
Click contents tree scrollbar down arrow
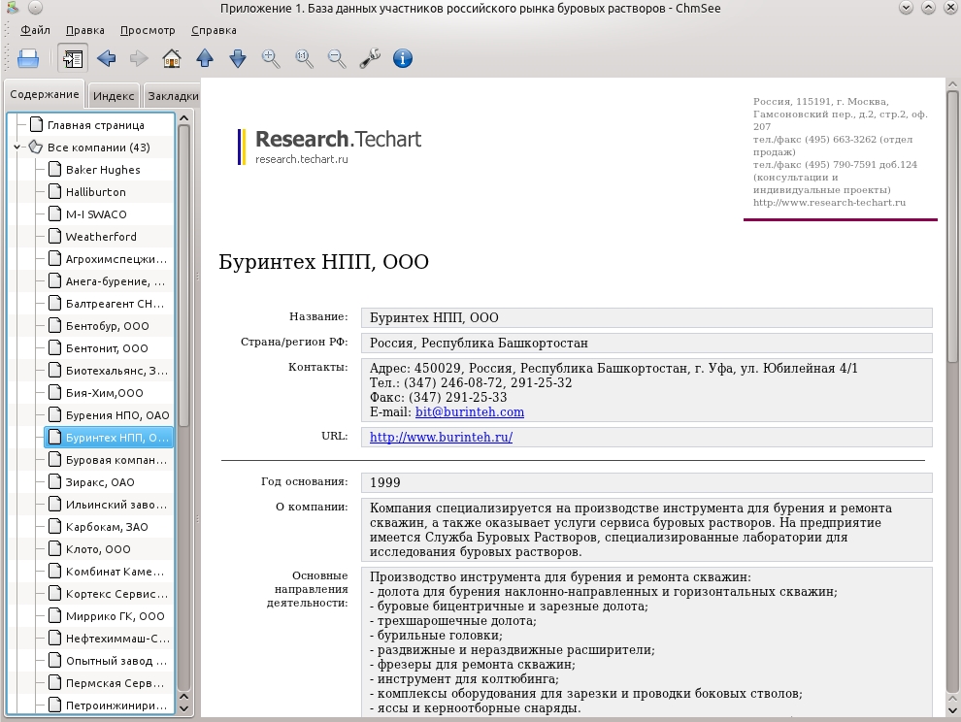(183, 708)
